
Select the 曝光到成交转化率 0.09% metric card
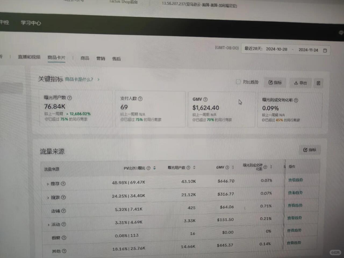click(x=290, y=110)
